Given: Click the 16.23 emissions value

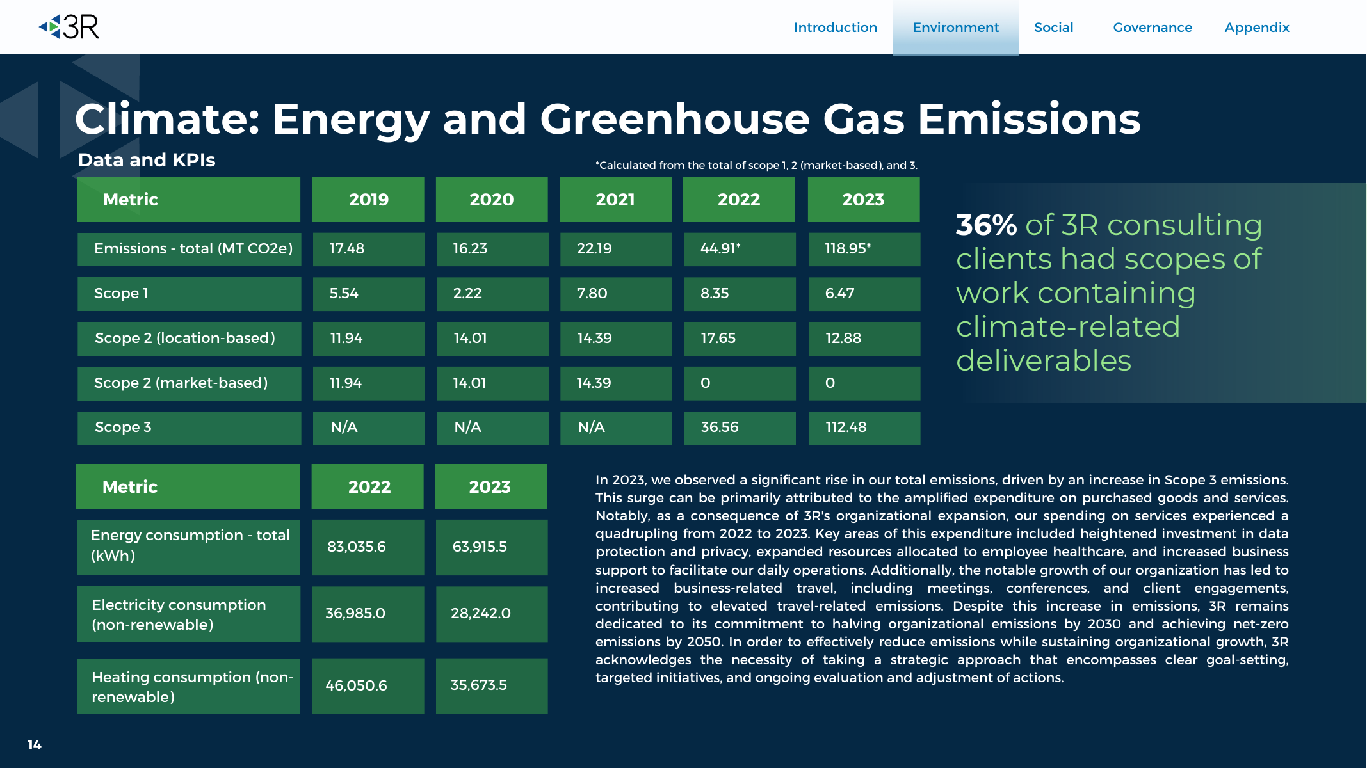Looking at the screenshot, I should [492, 249].
